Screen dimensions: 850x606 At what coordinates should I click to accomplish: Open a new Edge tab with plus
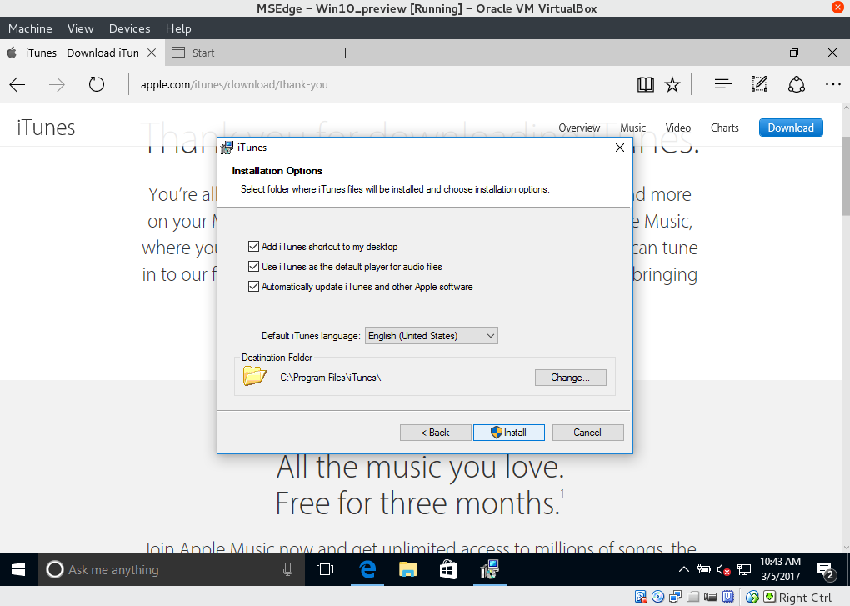[x=345, y=53]
